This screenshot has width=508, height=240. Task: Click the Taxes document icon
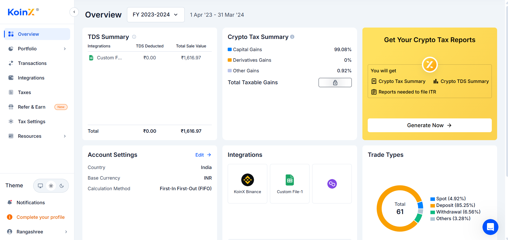click(11, 92)
